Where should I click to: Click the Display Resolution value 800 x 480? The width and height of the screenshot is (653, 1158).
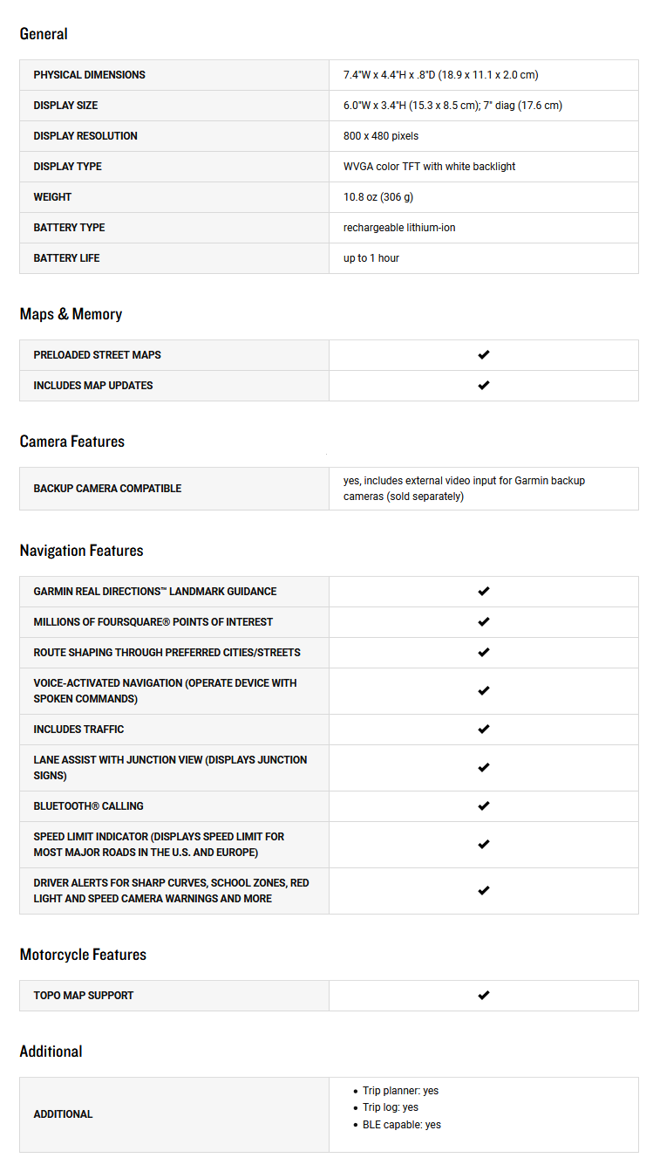[x=380, y=136]
